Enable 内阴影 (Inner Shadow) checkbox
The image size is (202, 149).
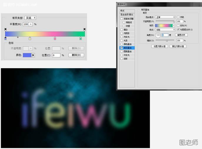[x=122, y=33]
